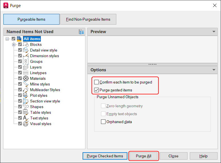221x163 pixels.
Task: Select the Detail view style row
Action: pyautogui.click(x=44, y=50)
